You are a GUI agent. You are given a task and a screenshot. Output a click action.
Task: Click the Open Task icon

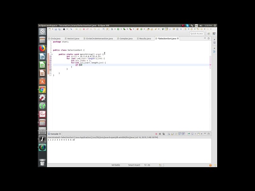pyautogui.click(x=152, y=29)
